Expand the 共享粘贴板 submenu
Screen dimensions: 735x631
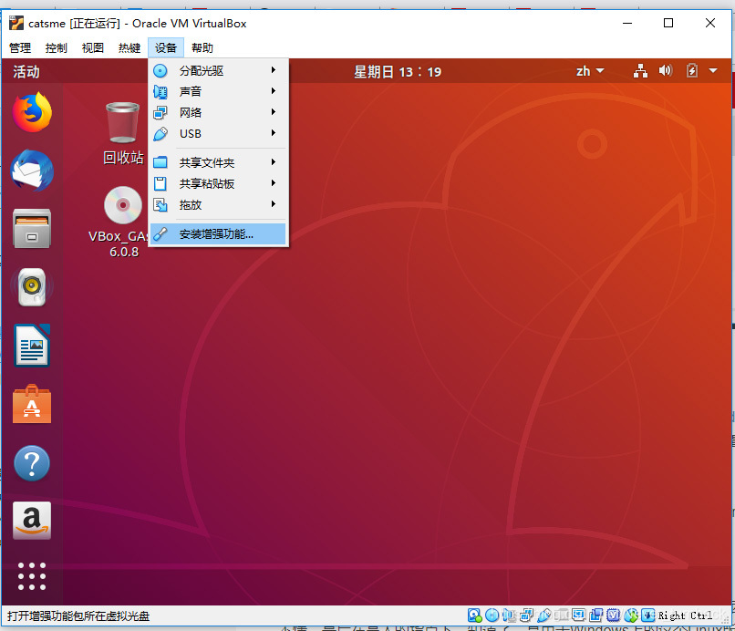[219, 184]
